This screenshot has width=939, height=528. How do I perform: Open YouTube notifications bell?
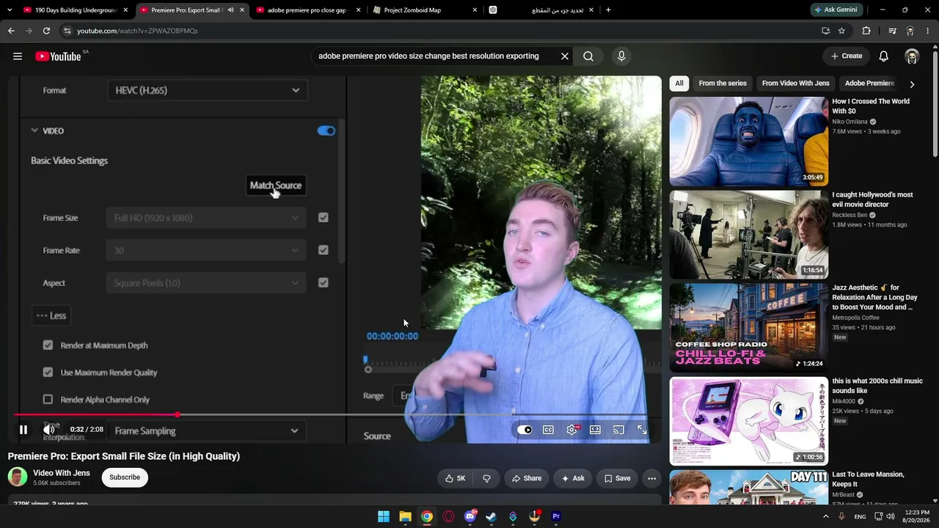[884, 56]
